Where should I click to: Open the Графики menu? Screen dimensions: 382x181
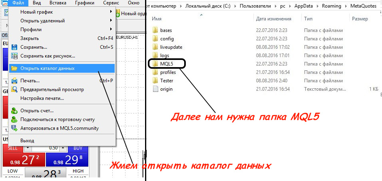coord(85,3)
